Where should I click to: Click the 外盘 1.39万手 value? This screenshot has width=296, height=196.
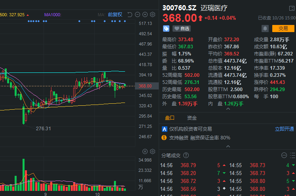[x=188, y=104]
